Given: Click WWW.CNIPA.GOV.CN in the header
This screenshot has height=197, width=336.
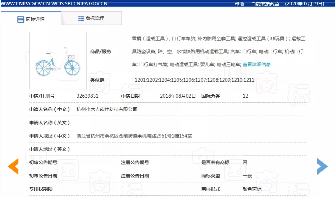Looking at the screenshot, I should click(25, 4).
